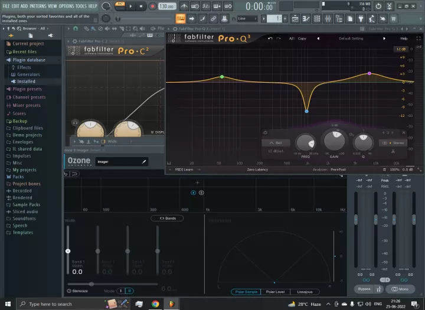Start playback with the Play button
Screen dimensions: 425x310
(130, 6)
